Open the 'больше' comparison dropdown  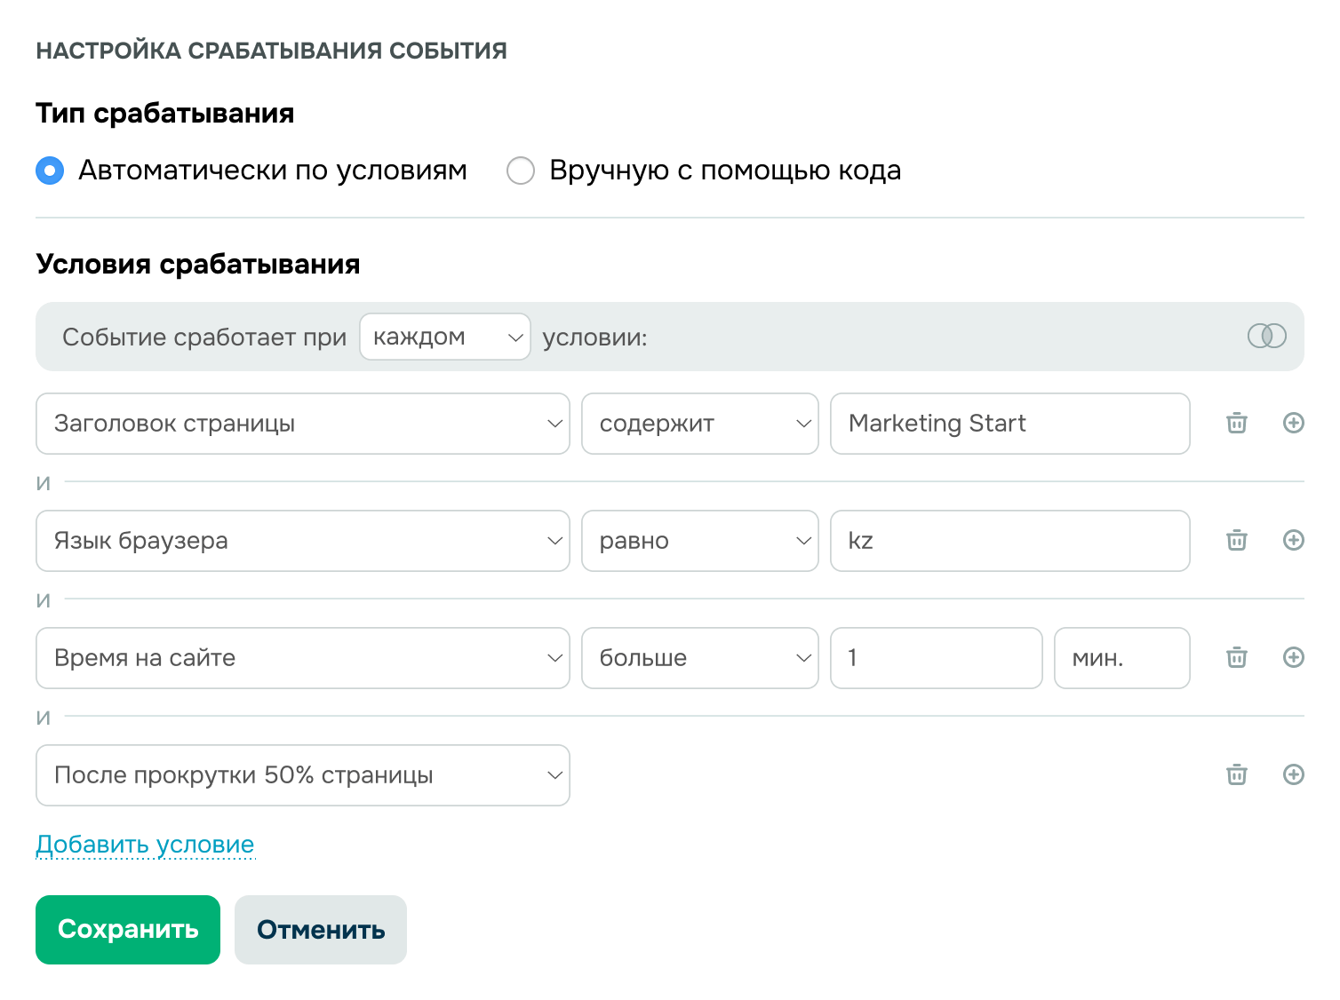[699, 658]
